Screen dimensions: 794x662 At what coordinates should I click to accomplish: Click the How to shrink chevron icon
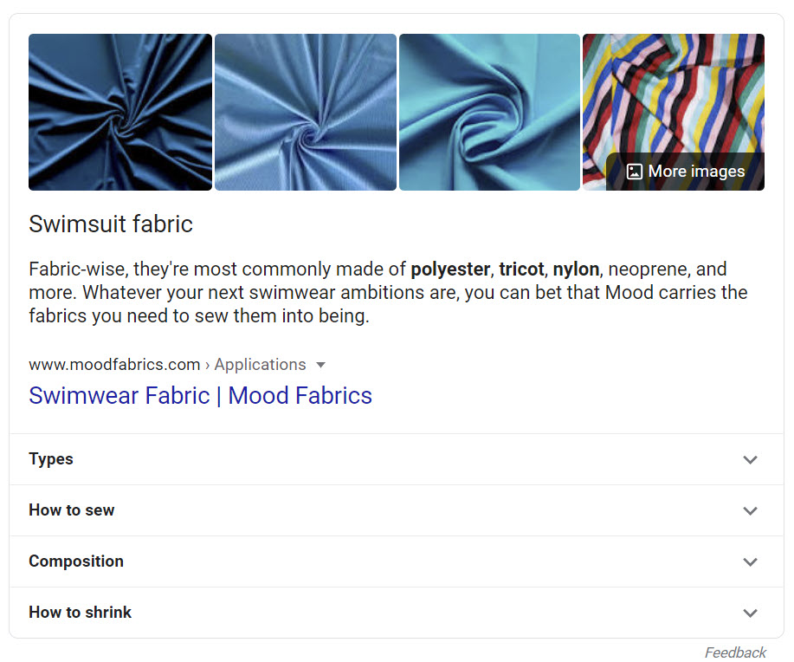click(750, 613)
